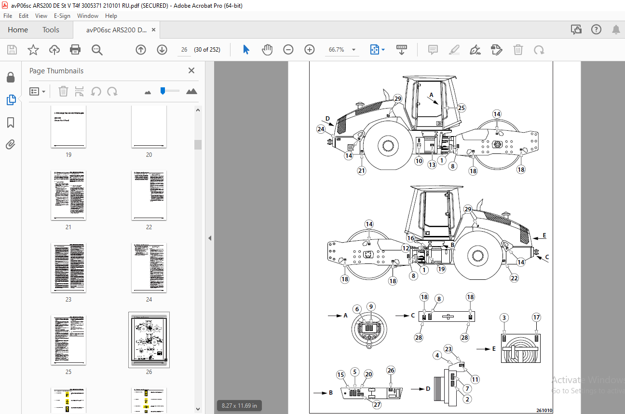Go to previous page arrow
The height and width of the screenshot is (414, 625).
point(141,50)
